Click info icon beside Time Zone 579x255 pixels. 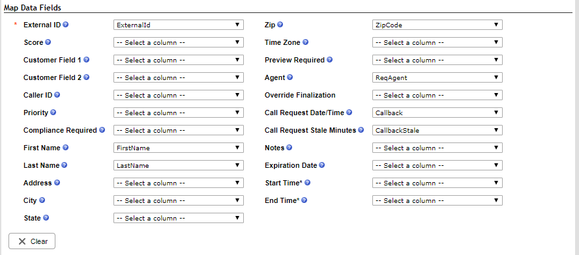305,42
